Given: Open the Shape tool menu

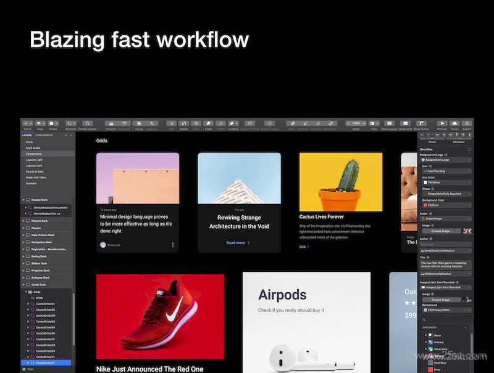Looking at the screenshot, I should pyautogui.click(x=52, y=123).
